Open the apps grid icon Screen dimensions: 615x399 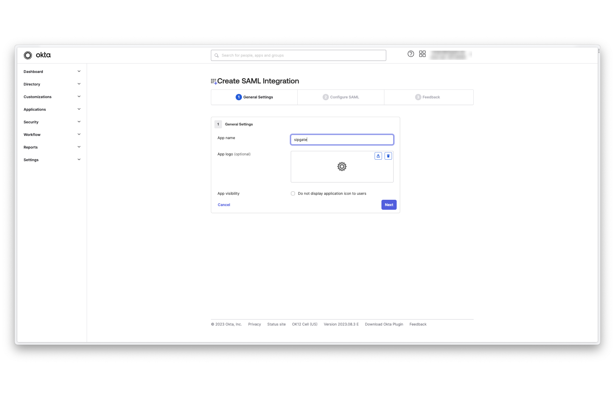point(422,54)
